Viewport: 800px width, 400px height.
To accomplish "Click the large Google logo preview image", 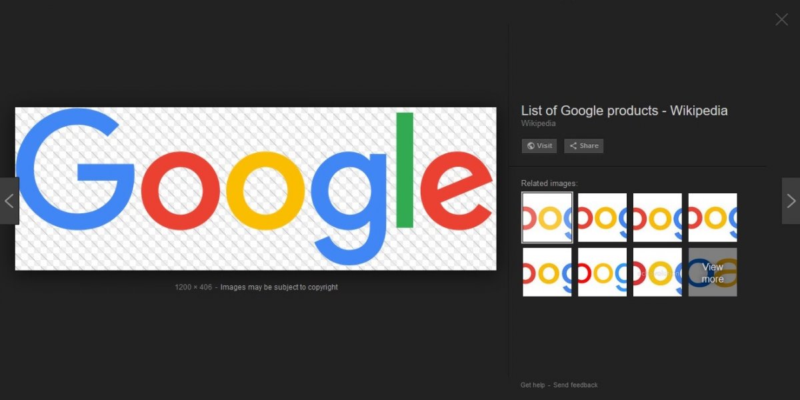I will coord(256,189).
